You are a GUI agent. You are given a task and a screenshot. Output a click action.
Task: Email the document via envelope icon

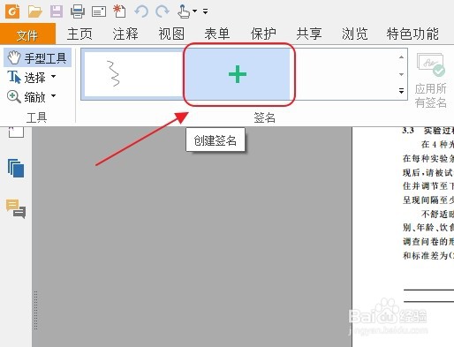[x=99, y=11]
